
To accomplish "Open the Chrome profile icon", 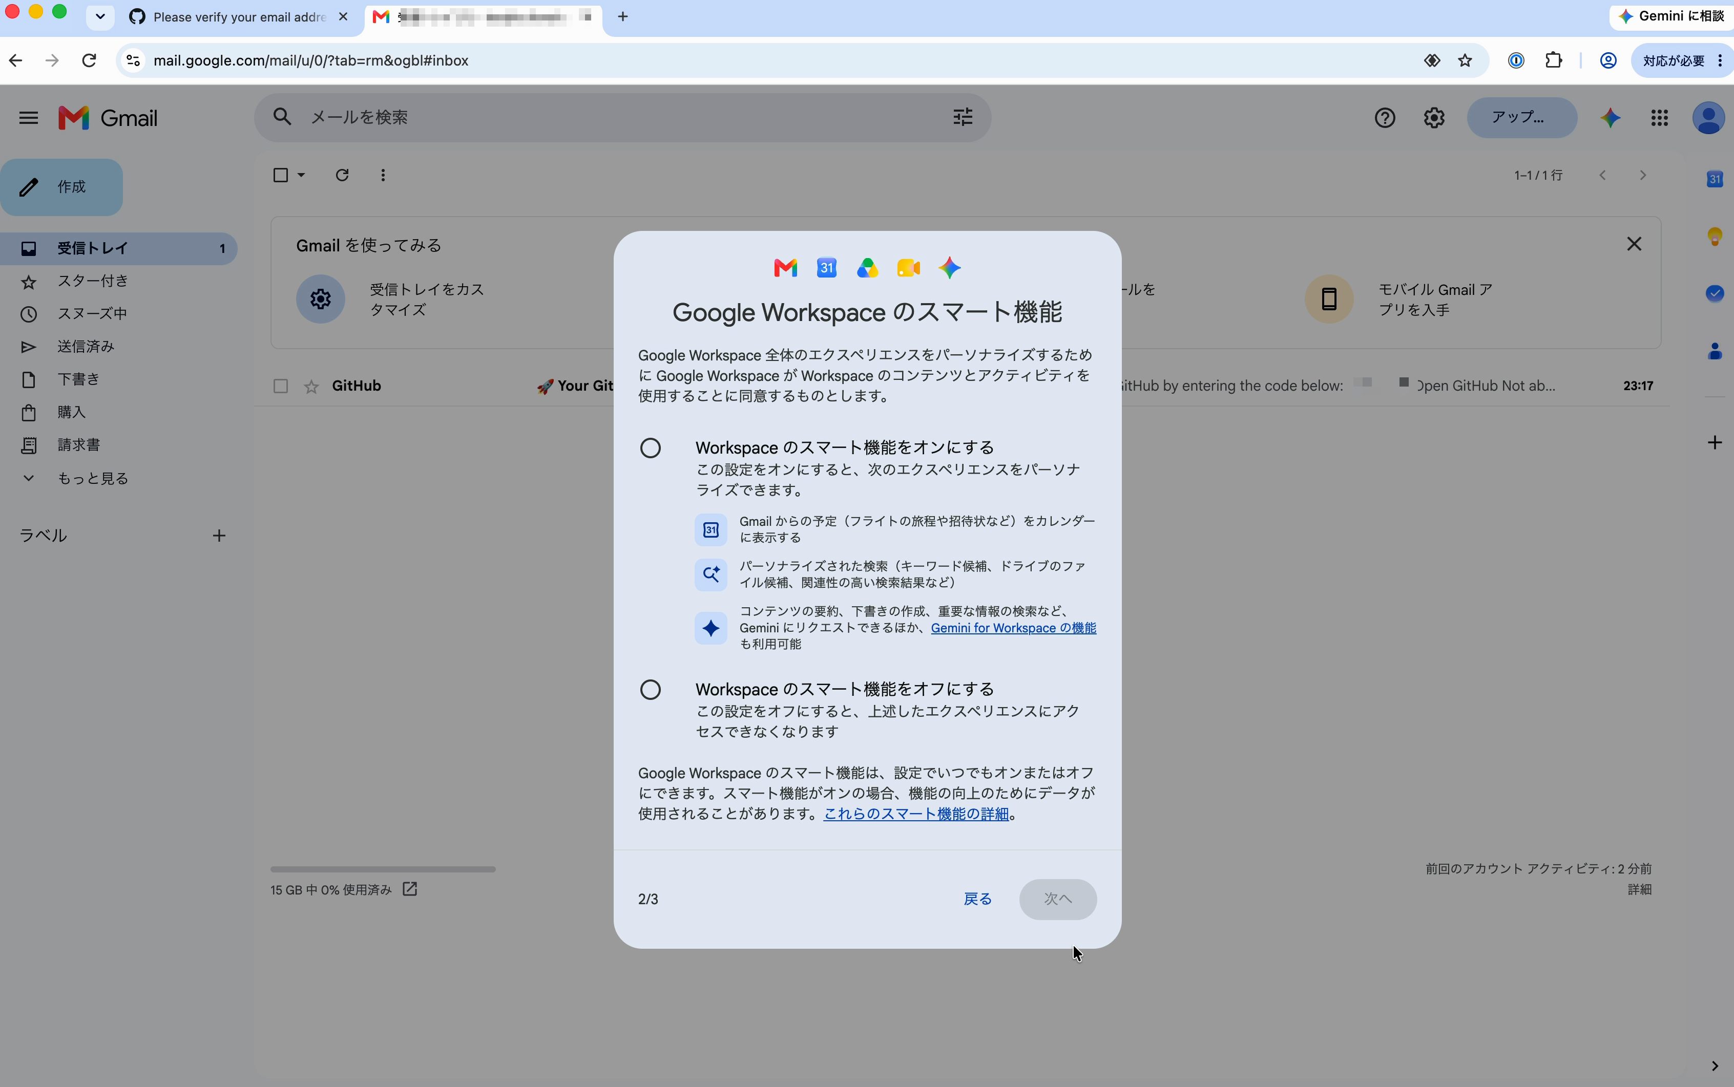I will pyautogui.click(x=1608, y=60).
